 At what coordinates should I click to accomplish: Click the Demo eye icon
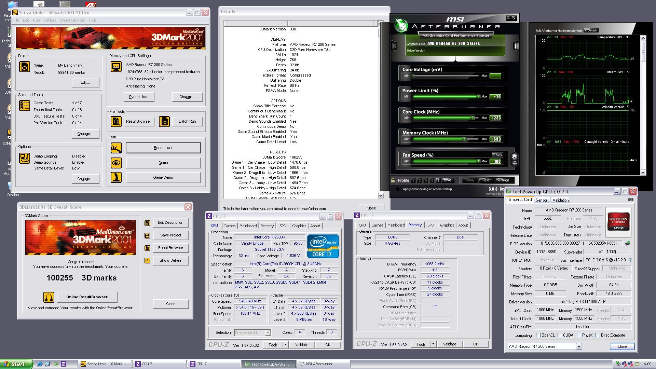coord(116,163)
